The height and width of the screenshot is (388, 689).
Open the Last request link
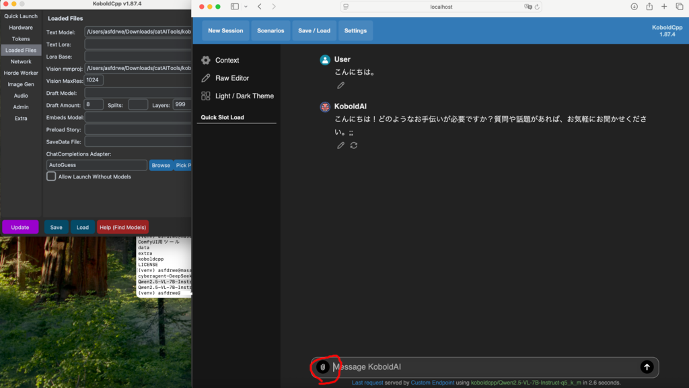tap(367, 383)
